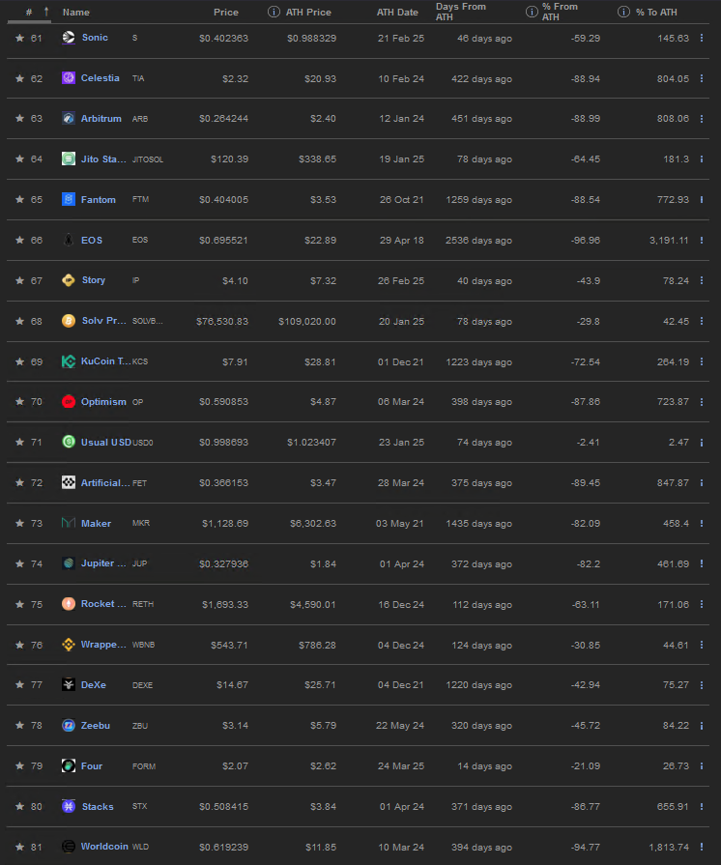Viewport: 721px width, 865px height.
Task: Open the three-dot menu for KuCoin Token
Action: (x=702, y=361)
